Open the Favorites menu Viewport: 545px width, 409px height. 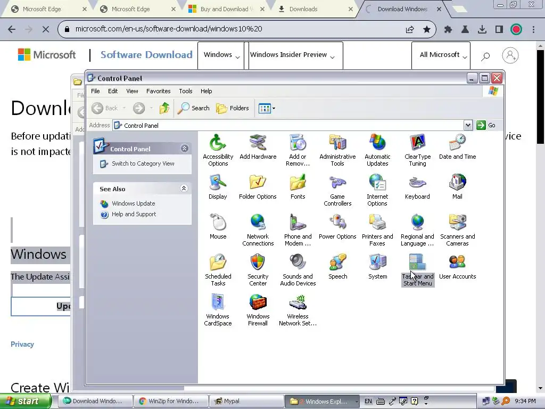[x=159, y=91]
